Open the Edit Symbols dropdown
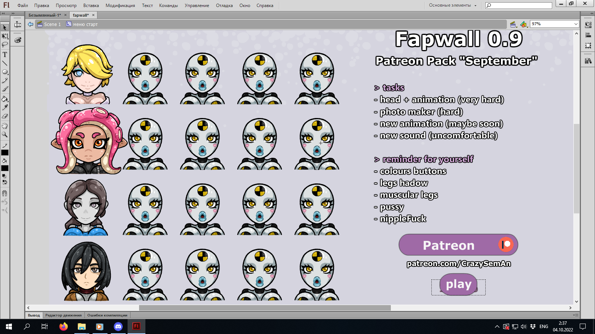This screenshot has height=334, width=595. (524, 24)
